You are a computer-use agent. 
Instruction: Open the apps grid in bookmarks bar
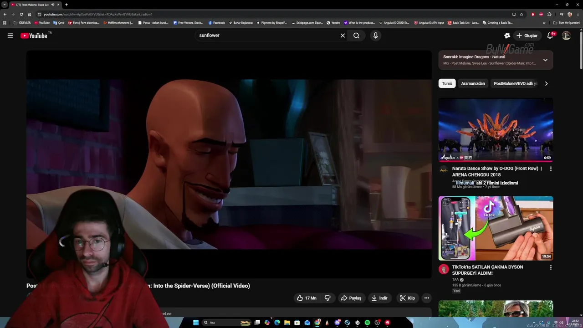pyautogui.click(x=5, y=22)
